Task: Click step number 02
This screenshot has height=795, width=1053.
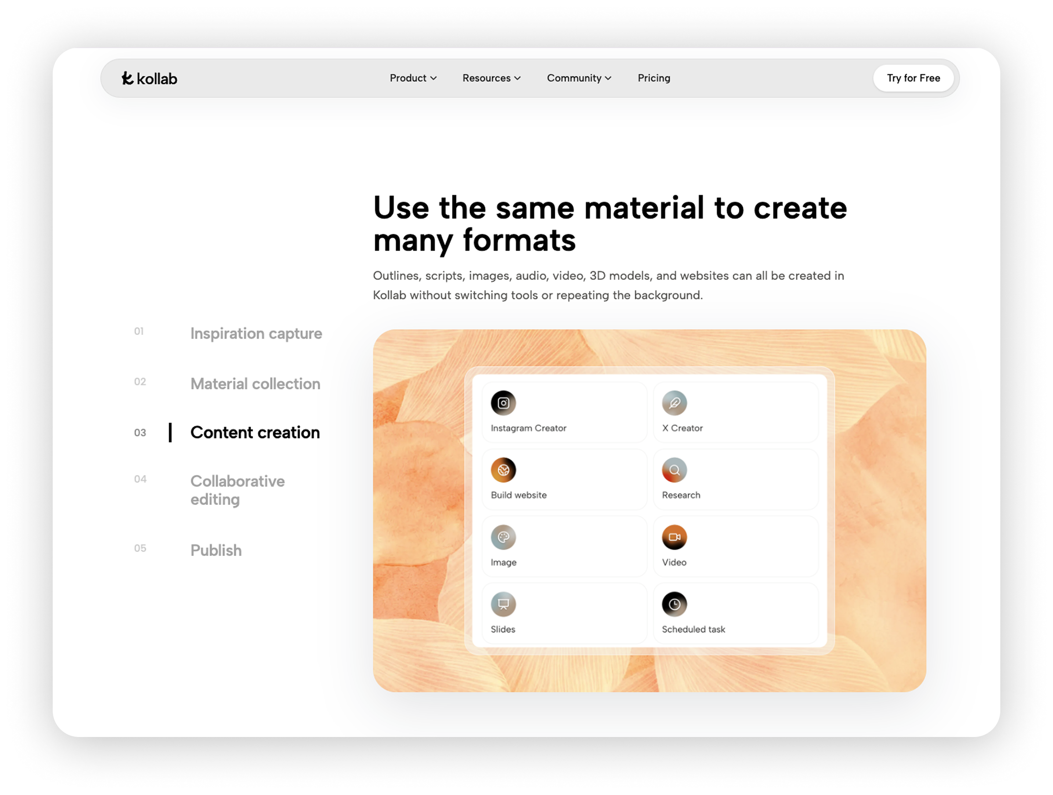Action: pyautogui.click(x=140, y=381)
